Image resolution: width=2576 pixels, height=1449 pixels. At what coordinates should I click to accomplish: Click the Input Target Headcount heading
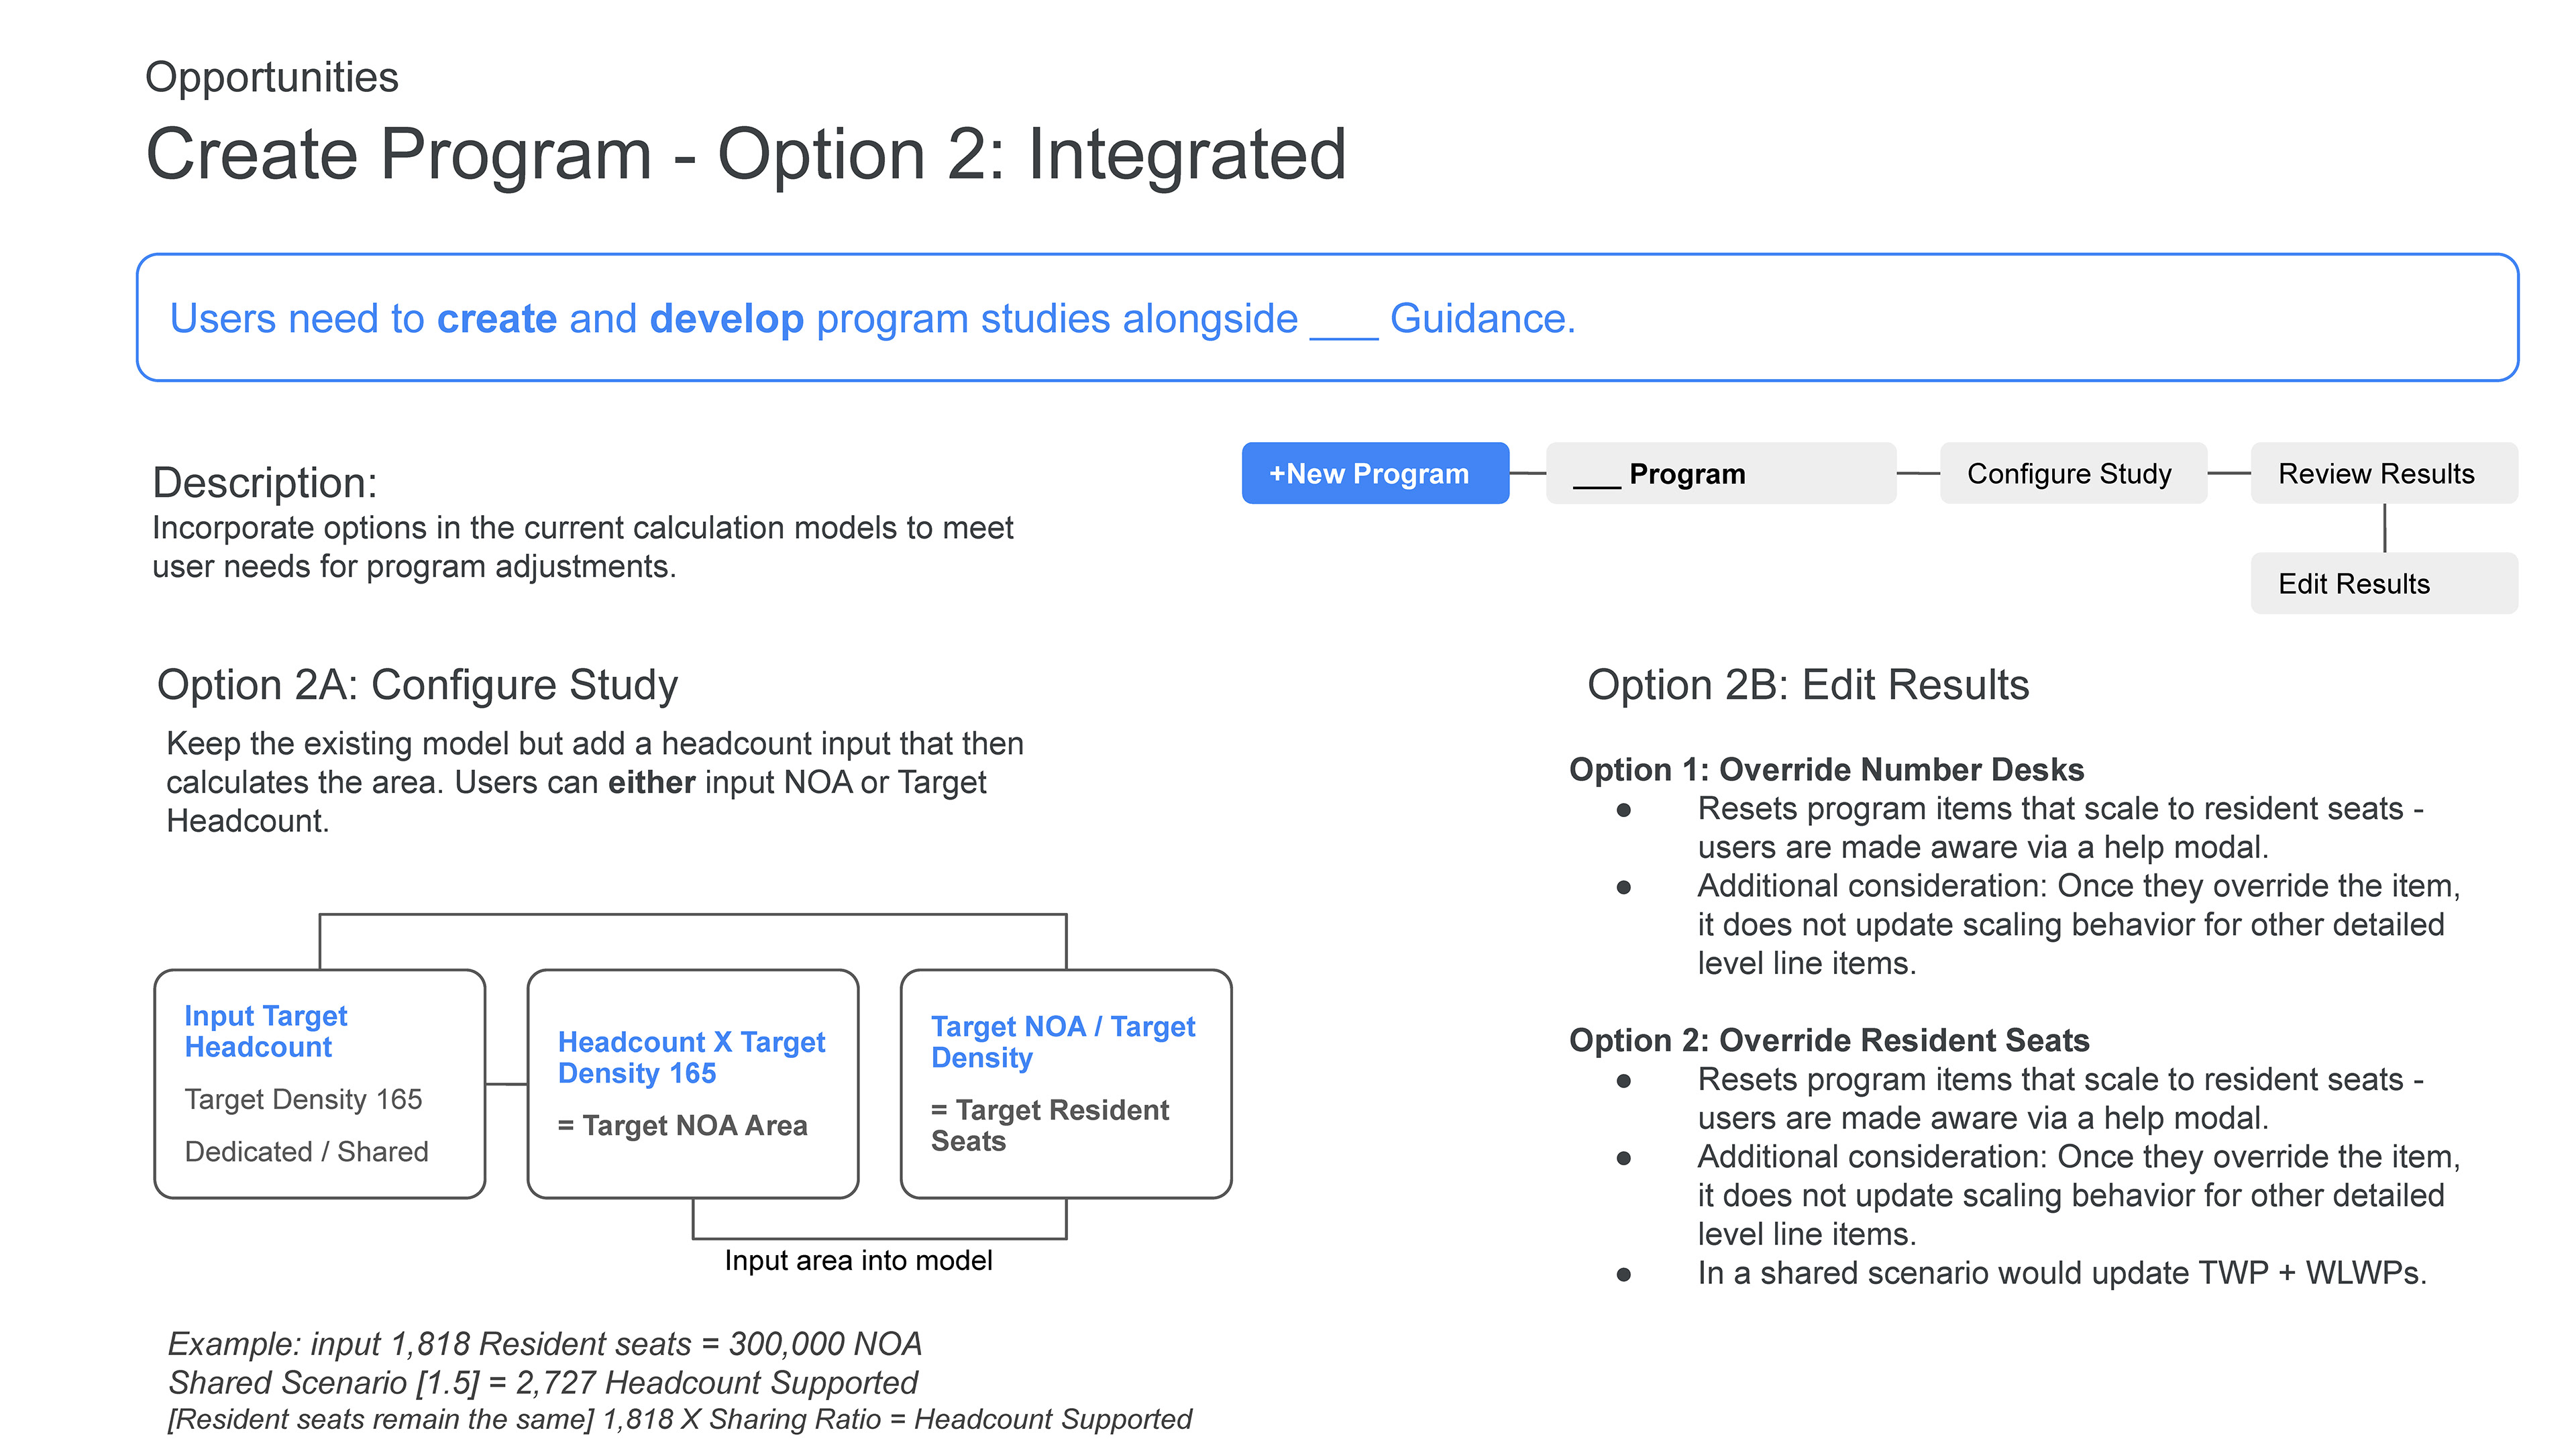coord(265,1031)
